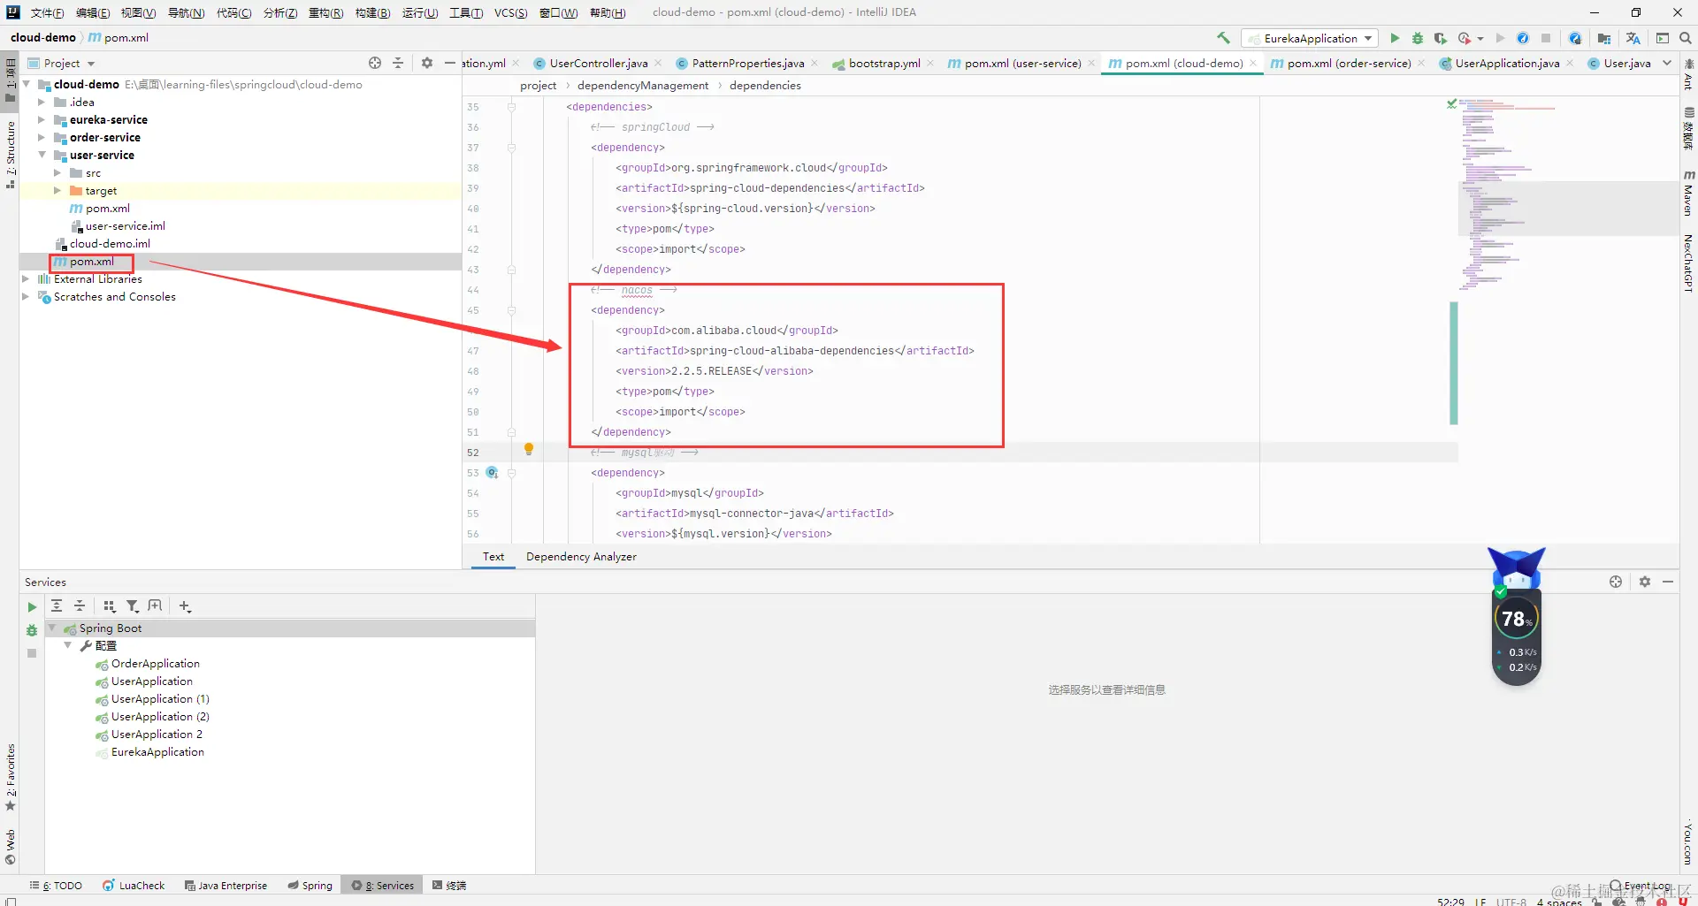Click the filter icon in Services toolbar

(x=133, y=606)
